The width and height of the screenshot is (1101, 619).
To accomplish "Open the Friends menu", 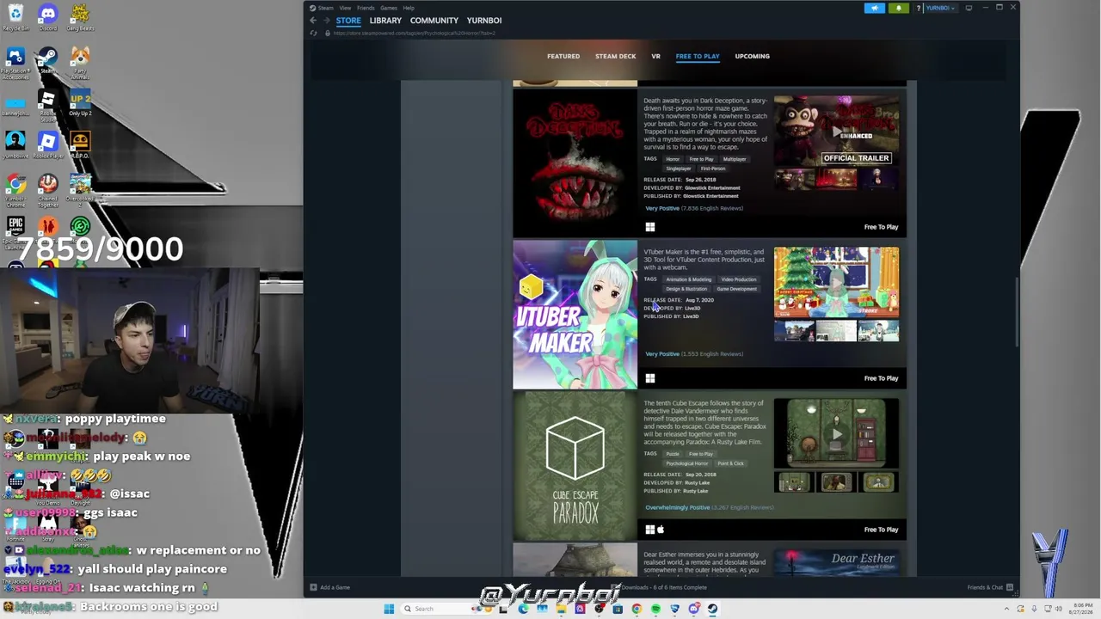I will click(x=366, y=8).
